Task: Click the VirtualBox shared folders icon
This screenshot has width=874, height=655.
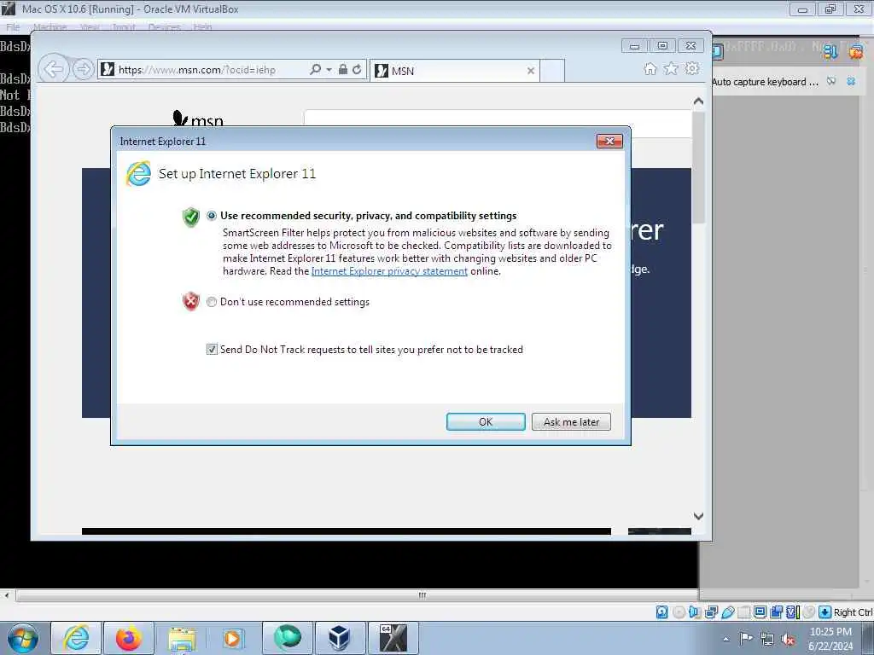Action: [x=744, y=612]
